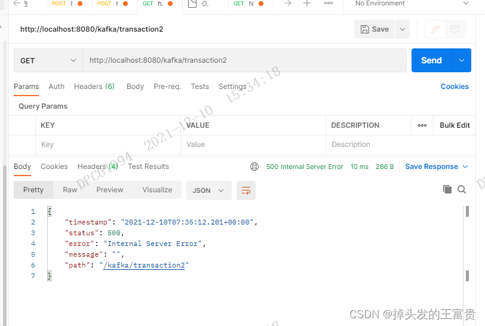The height and width of the screenshot is (326, 485).
Task: Switch to the request Body tab
Action: coord(135,87)
